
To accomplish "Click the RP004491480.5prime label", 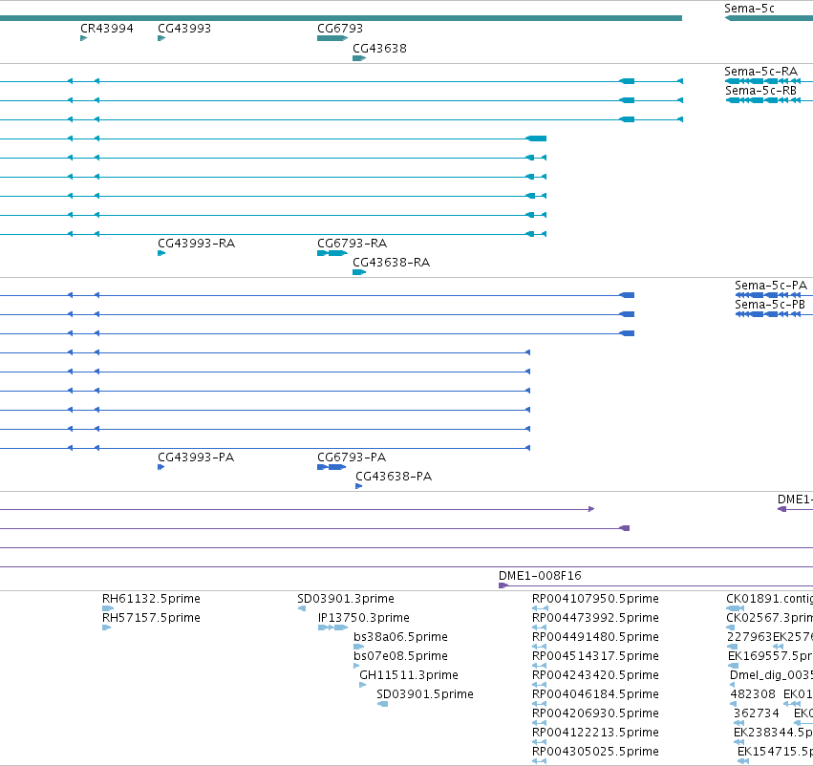I will pyautogui.click(x=595, y=637).
